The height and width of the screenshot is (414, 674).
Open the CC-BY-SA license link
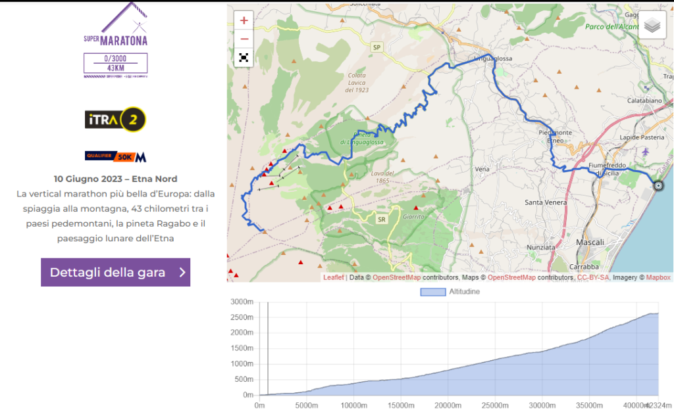tap(593, 277)
